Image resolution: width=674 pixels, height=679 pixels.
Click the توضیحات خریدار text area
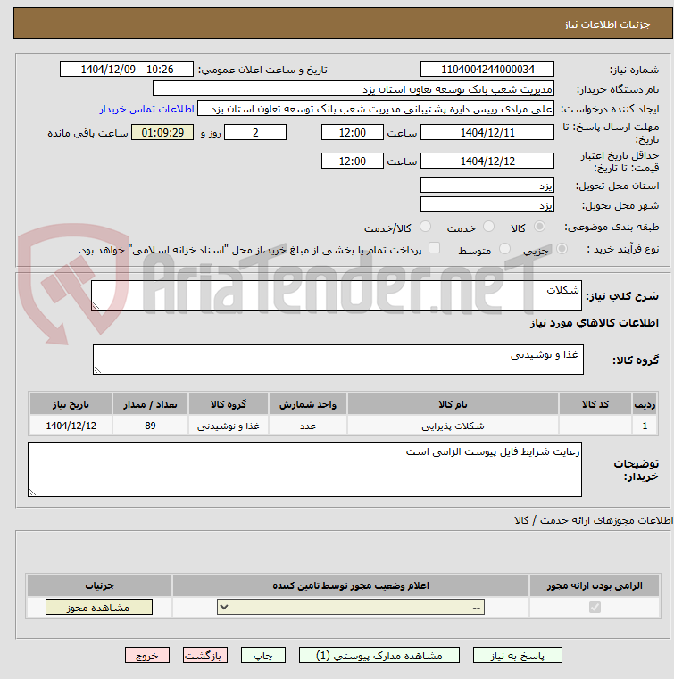click(304, 469)
